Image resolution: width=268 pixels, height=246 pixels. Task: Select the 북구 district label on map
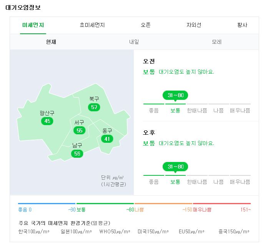pyautogui.click(x=94, y=99)
